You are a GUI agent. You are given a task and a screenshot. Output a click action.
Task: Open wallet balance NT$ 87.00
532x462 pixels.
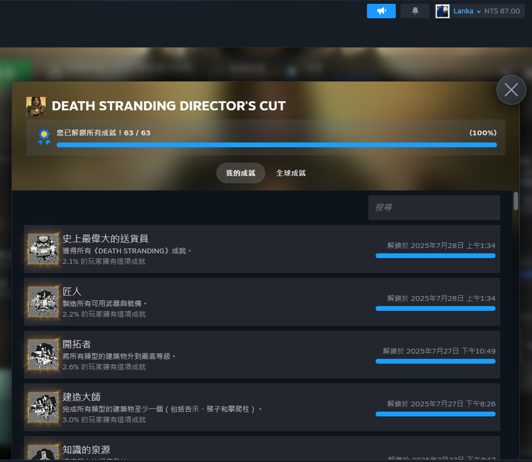point(502,11)
